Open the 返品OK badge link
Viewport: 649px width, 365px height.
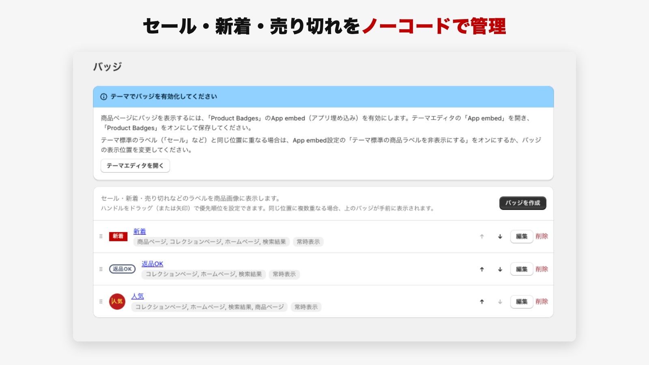[x=152, y=264]
